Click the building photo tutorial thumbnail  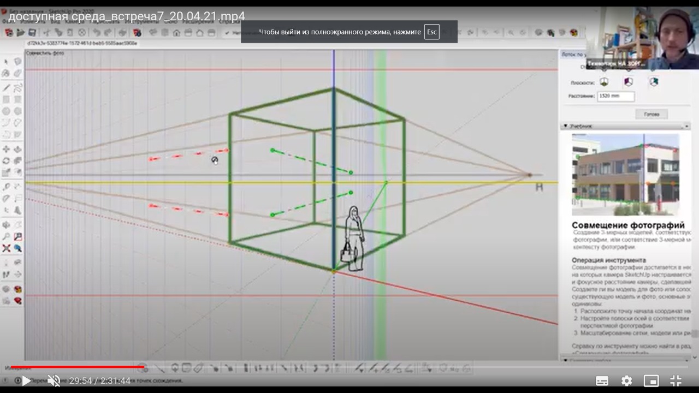pyautogui.click(x=625, y=174)
